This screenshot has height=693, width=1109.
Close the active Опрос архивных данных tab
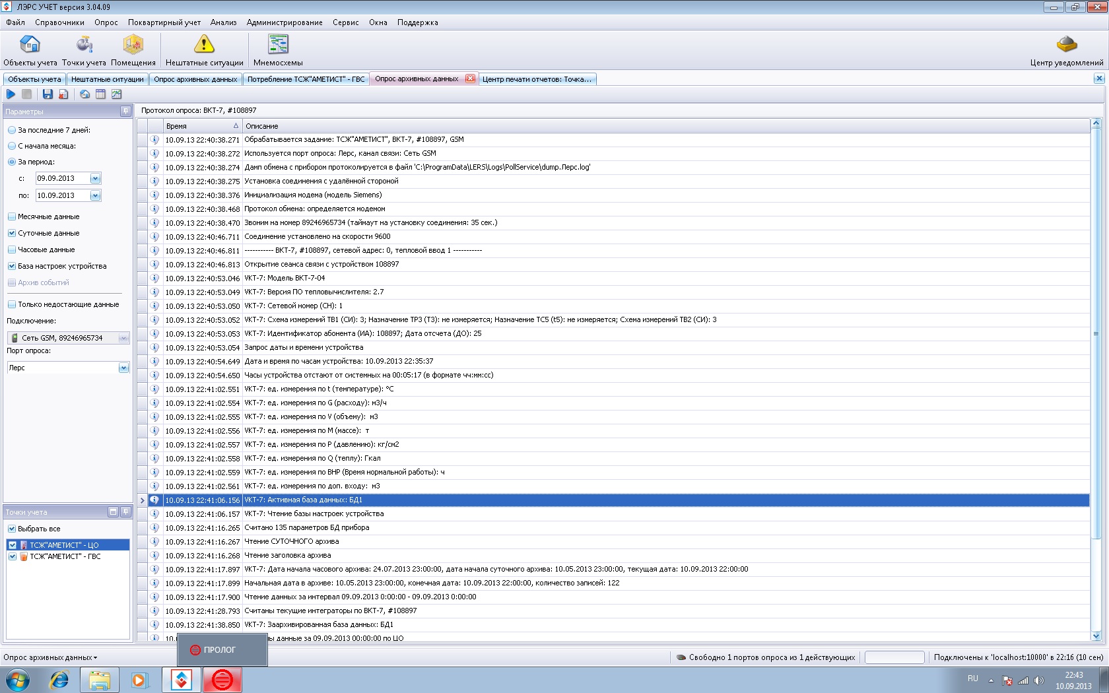click(470, 79)
